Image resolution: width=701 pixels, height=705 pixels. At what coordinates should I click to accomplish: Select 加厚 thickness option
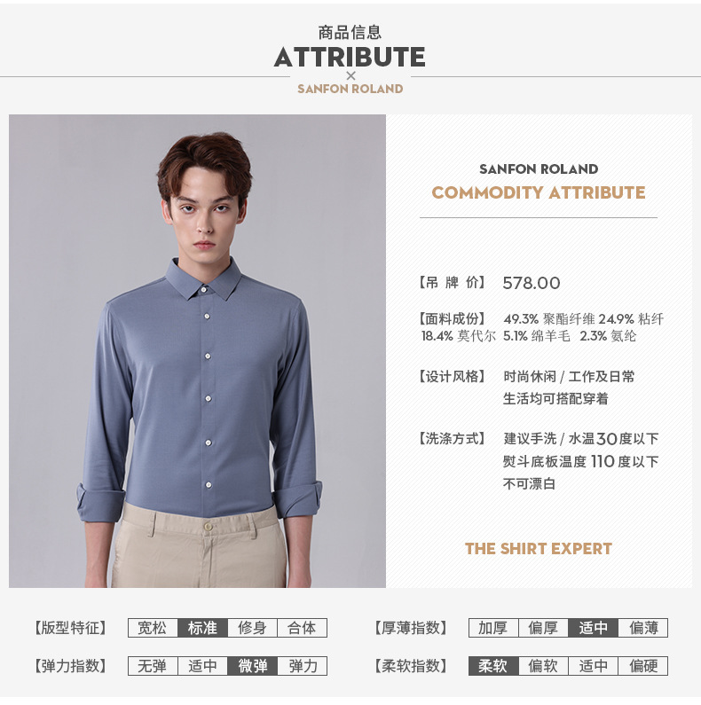(x=493, y=628)
